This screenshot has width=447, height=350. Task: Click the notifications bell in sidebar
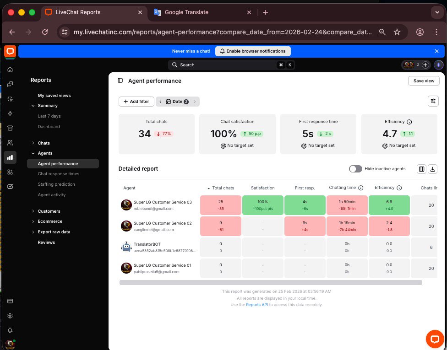[10, 330]
